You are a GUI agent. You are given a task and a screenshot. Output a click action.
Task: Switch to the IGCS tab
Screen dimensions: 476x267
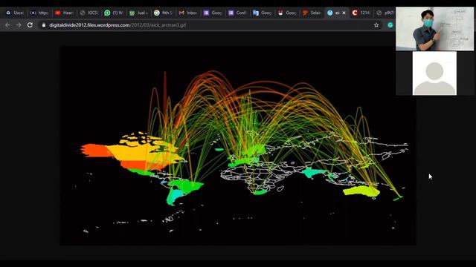pos(89,13)
